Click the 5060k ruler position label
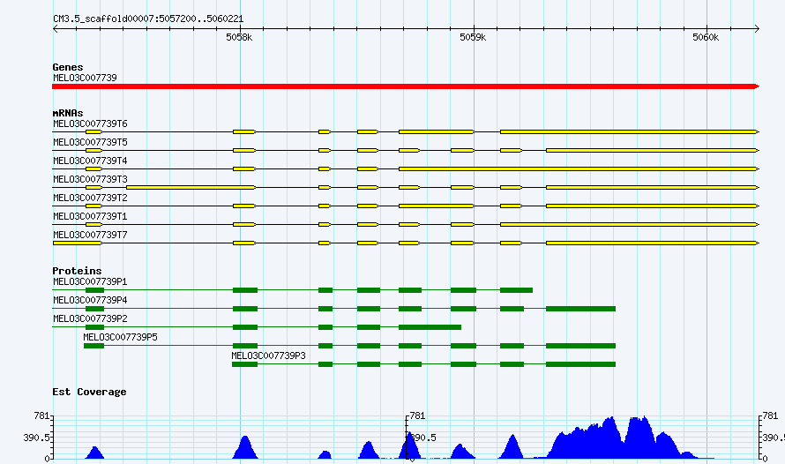Image resolution: width=785 pixels, height=464 pixels. (706, 38)
